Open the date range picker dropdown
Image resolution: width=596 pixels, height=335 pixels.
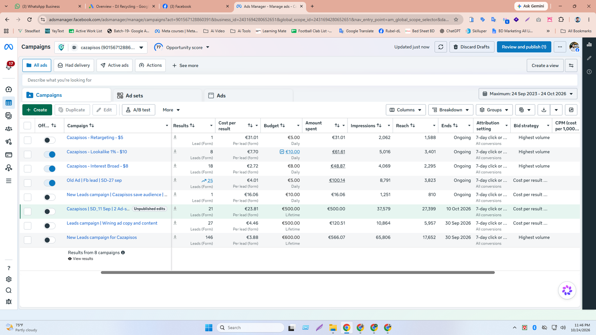(x=528, y=94)
